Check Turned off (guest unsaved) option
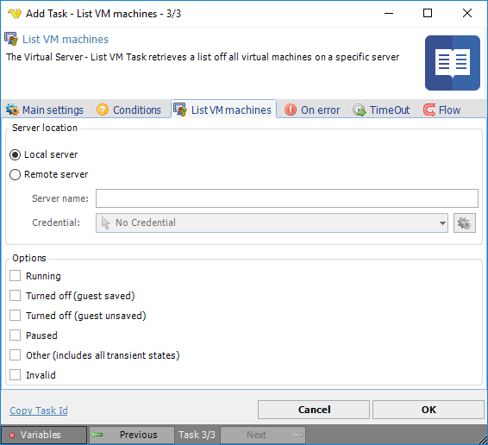488x445 pixels. click(x=15, y=315)
